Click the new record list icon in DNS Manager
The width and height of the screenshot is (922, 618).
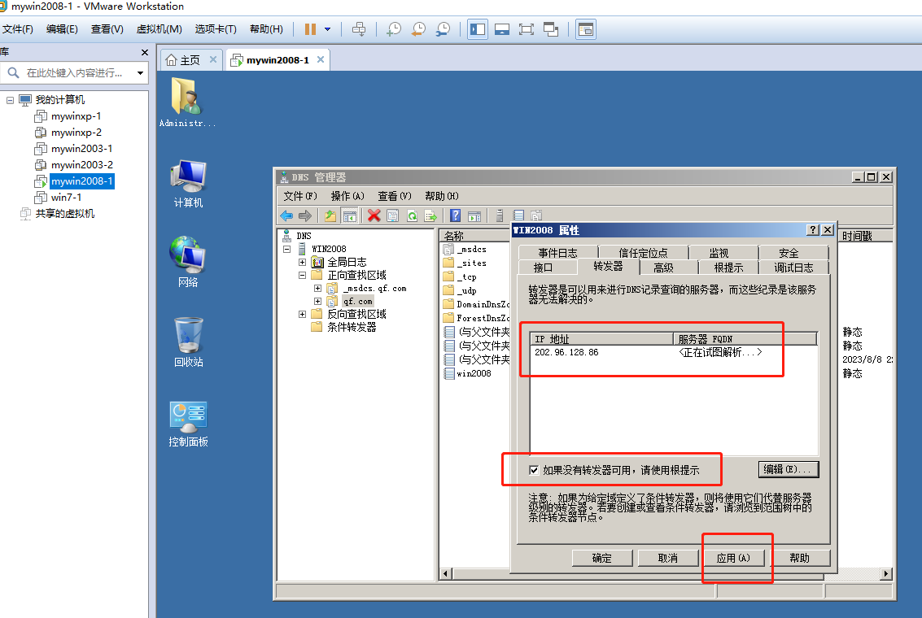518,215
